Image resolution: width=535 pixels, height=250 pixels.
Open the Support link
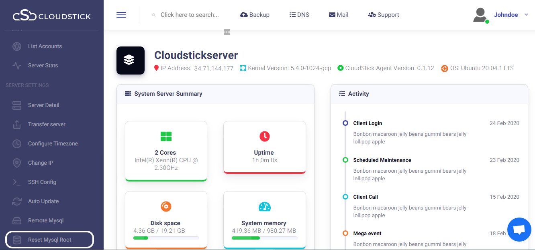(x=384, y=15)
